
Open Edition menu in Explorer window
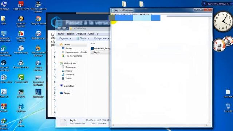[x=70, y=34]
